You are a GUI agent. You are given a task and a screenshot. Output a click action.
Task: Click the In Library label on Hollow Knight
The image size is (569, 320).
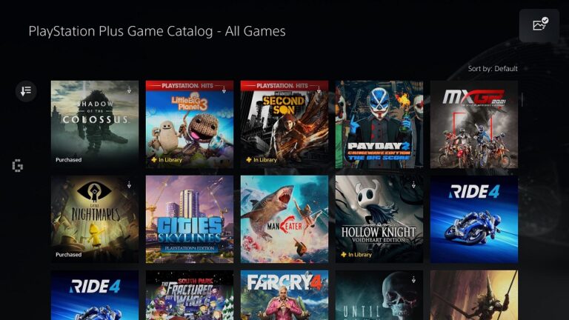(356, 255)
